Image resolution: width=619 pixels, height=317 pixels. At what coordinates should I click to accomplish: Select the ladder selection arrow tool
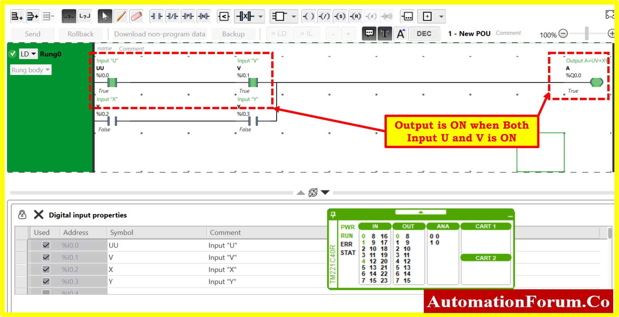[105, 17]
